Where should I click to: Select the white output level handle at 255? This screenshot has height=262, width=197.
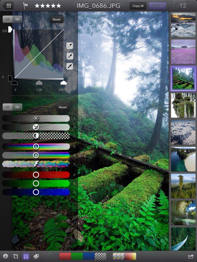[x=10, y=29]
